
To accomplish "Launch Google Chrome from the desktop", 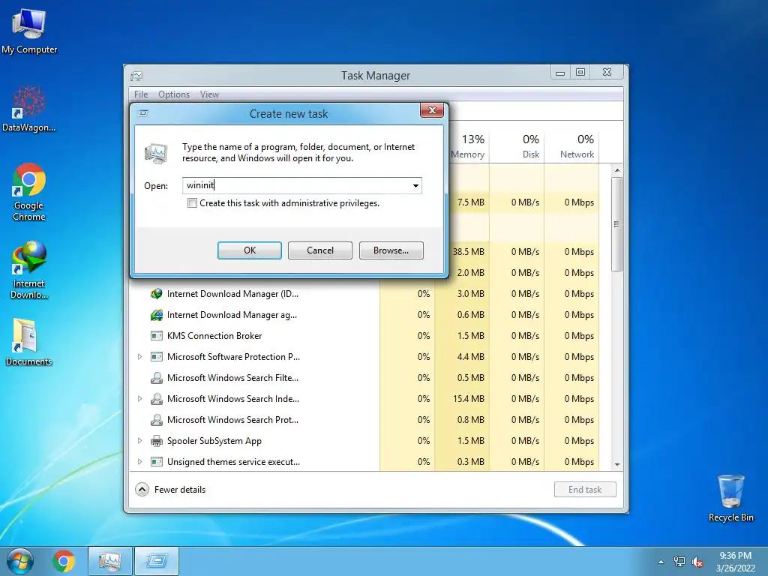I will (x=29, y=191).
